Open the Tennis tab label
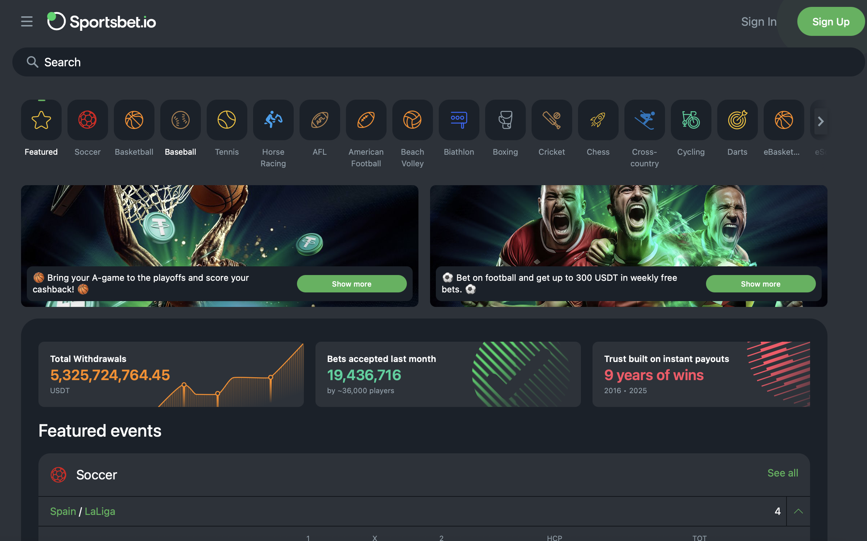Screen dimensions: 867x541 227,152
